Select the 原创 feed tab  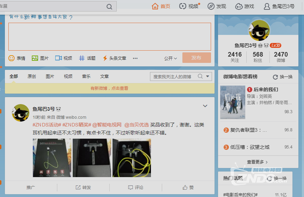click(31, 76)
